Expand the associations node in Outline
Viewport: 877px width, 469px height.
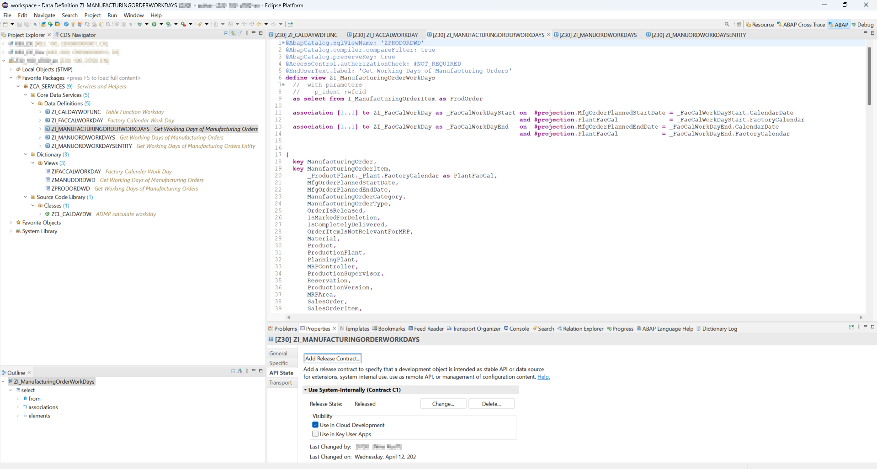coord(18,407)
